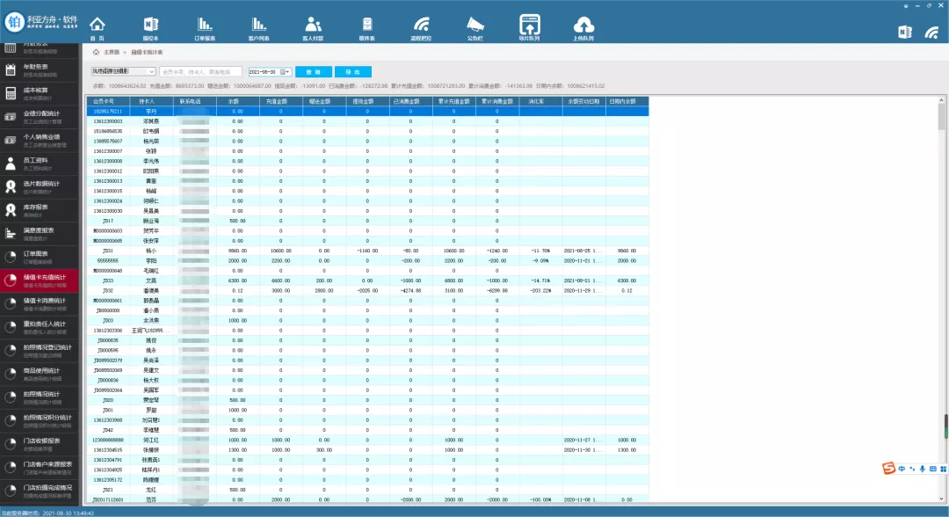Image resolution: width=949 pixels, height=517 pixels.
Task: Click the 查询 button
Action: 314,72
